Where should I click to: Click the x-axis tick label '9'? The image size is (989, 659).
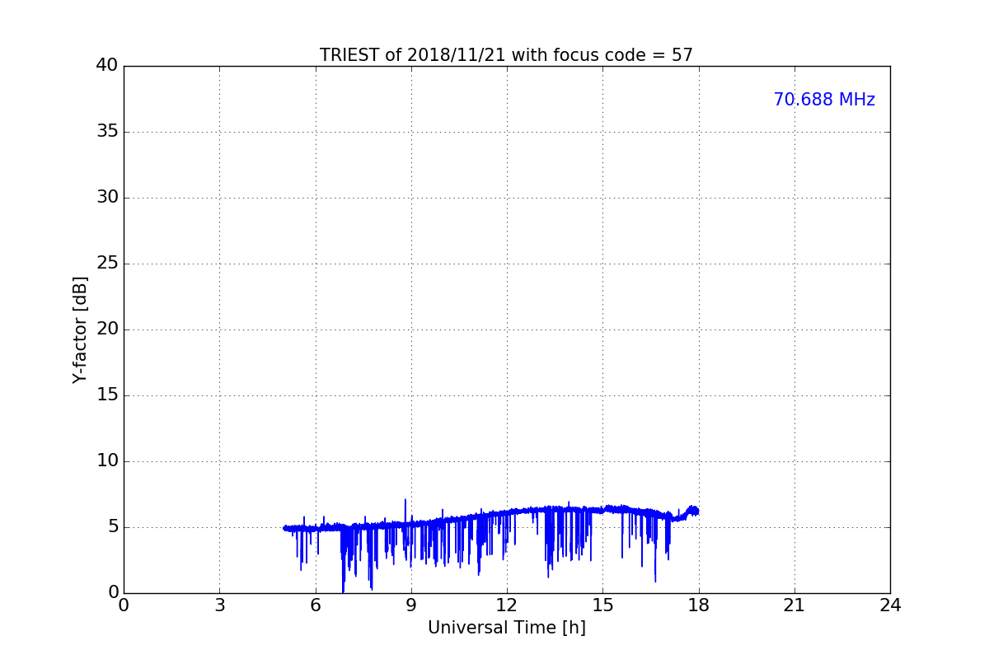coord(411,605)
